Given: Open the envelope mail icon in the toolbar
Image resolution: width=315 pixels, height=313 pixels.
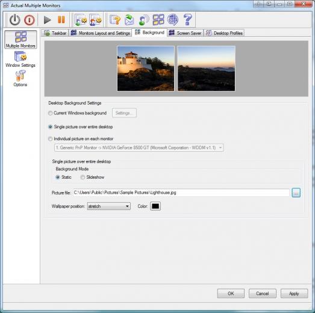Looking at the screenshot, I should coord(129,20).
